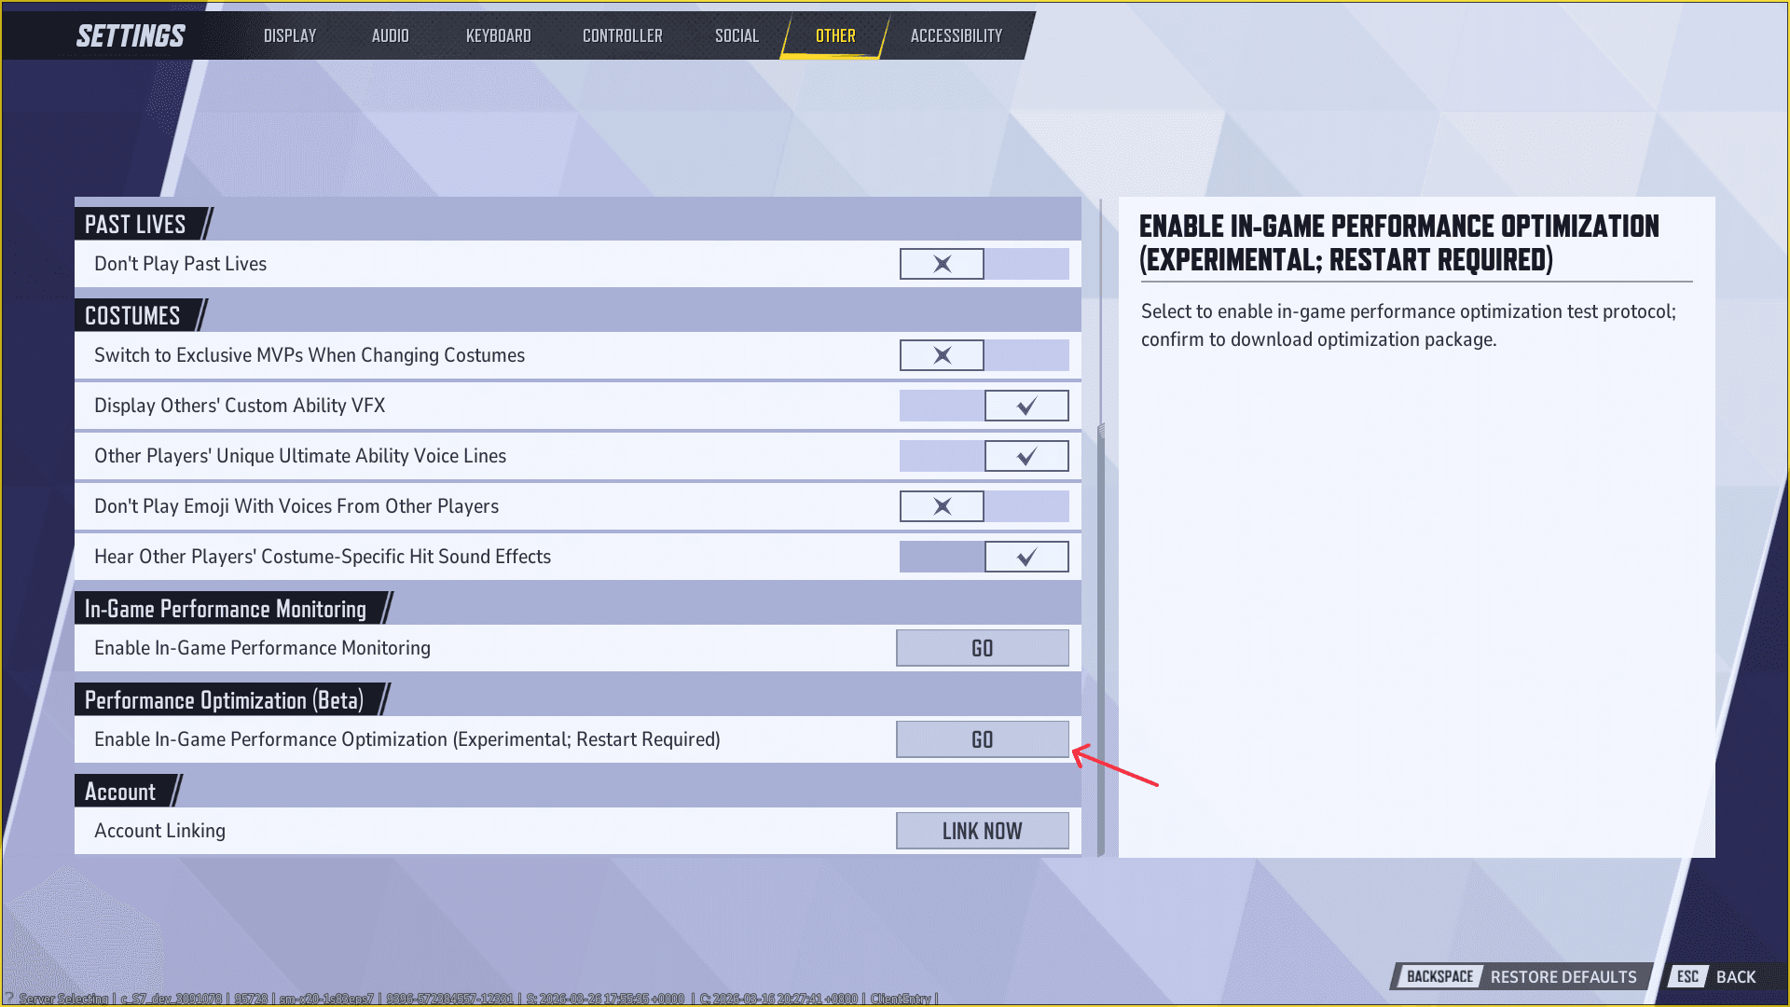Viewport: 1790px width, 1007px height.
Task: Open the CONTROLLER settings tab
Action: (x=622, y=35)
